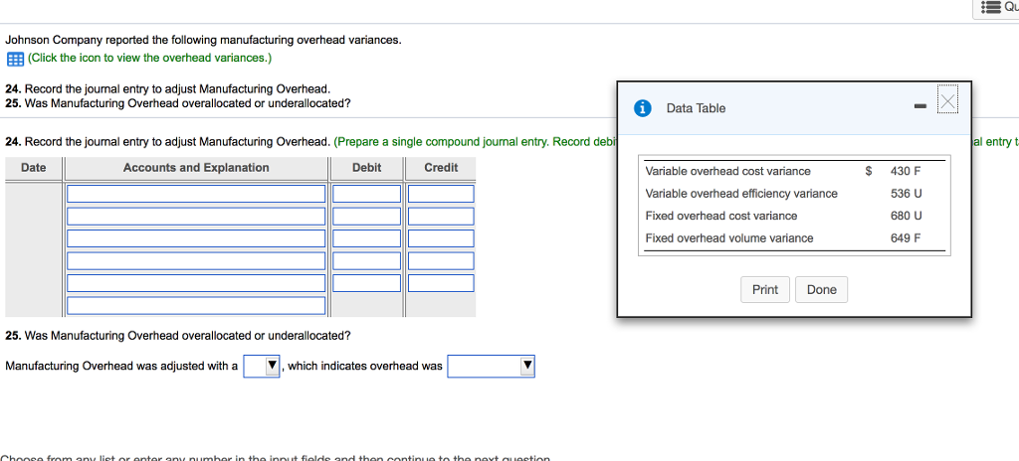Click the fifth row Credit field
The width and height of the screenshot is (1019, 461).
(x=441, y=283)
